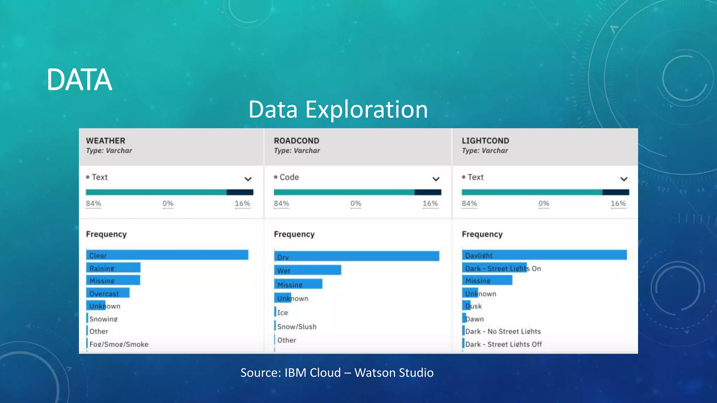Click the Frequency heading under LIGHTCOND
Screen dimensions: 717x403
pos(482,234)
